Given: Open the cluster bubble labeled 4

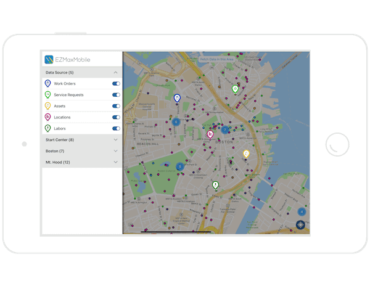Looking at the screenshot, I should 302,212.
